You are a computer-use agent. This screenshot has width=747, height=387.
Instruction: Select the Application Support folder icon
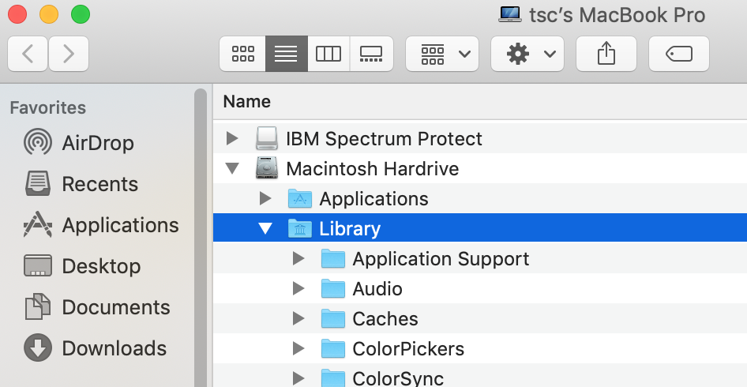click(333, 259)
